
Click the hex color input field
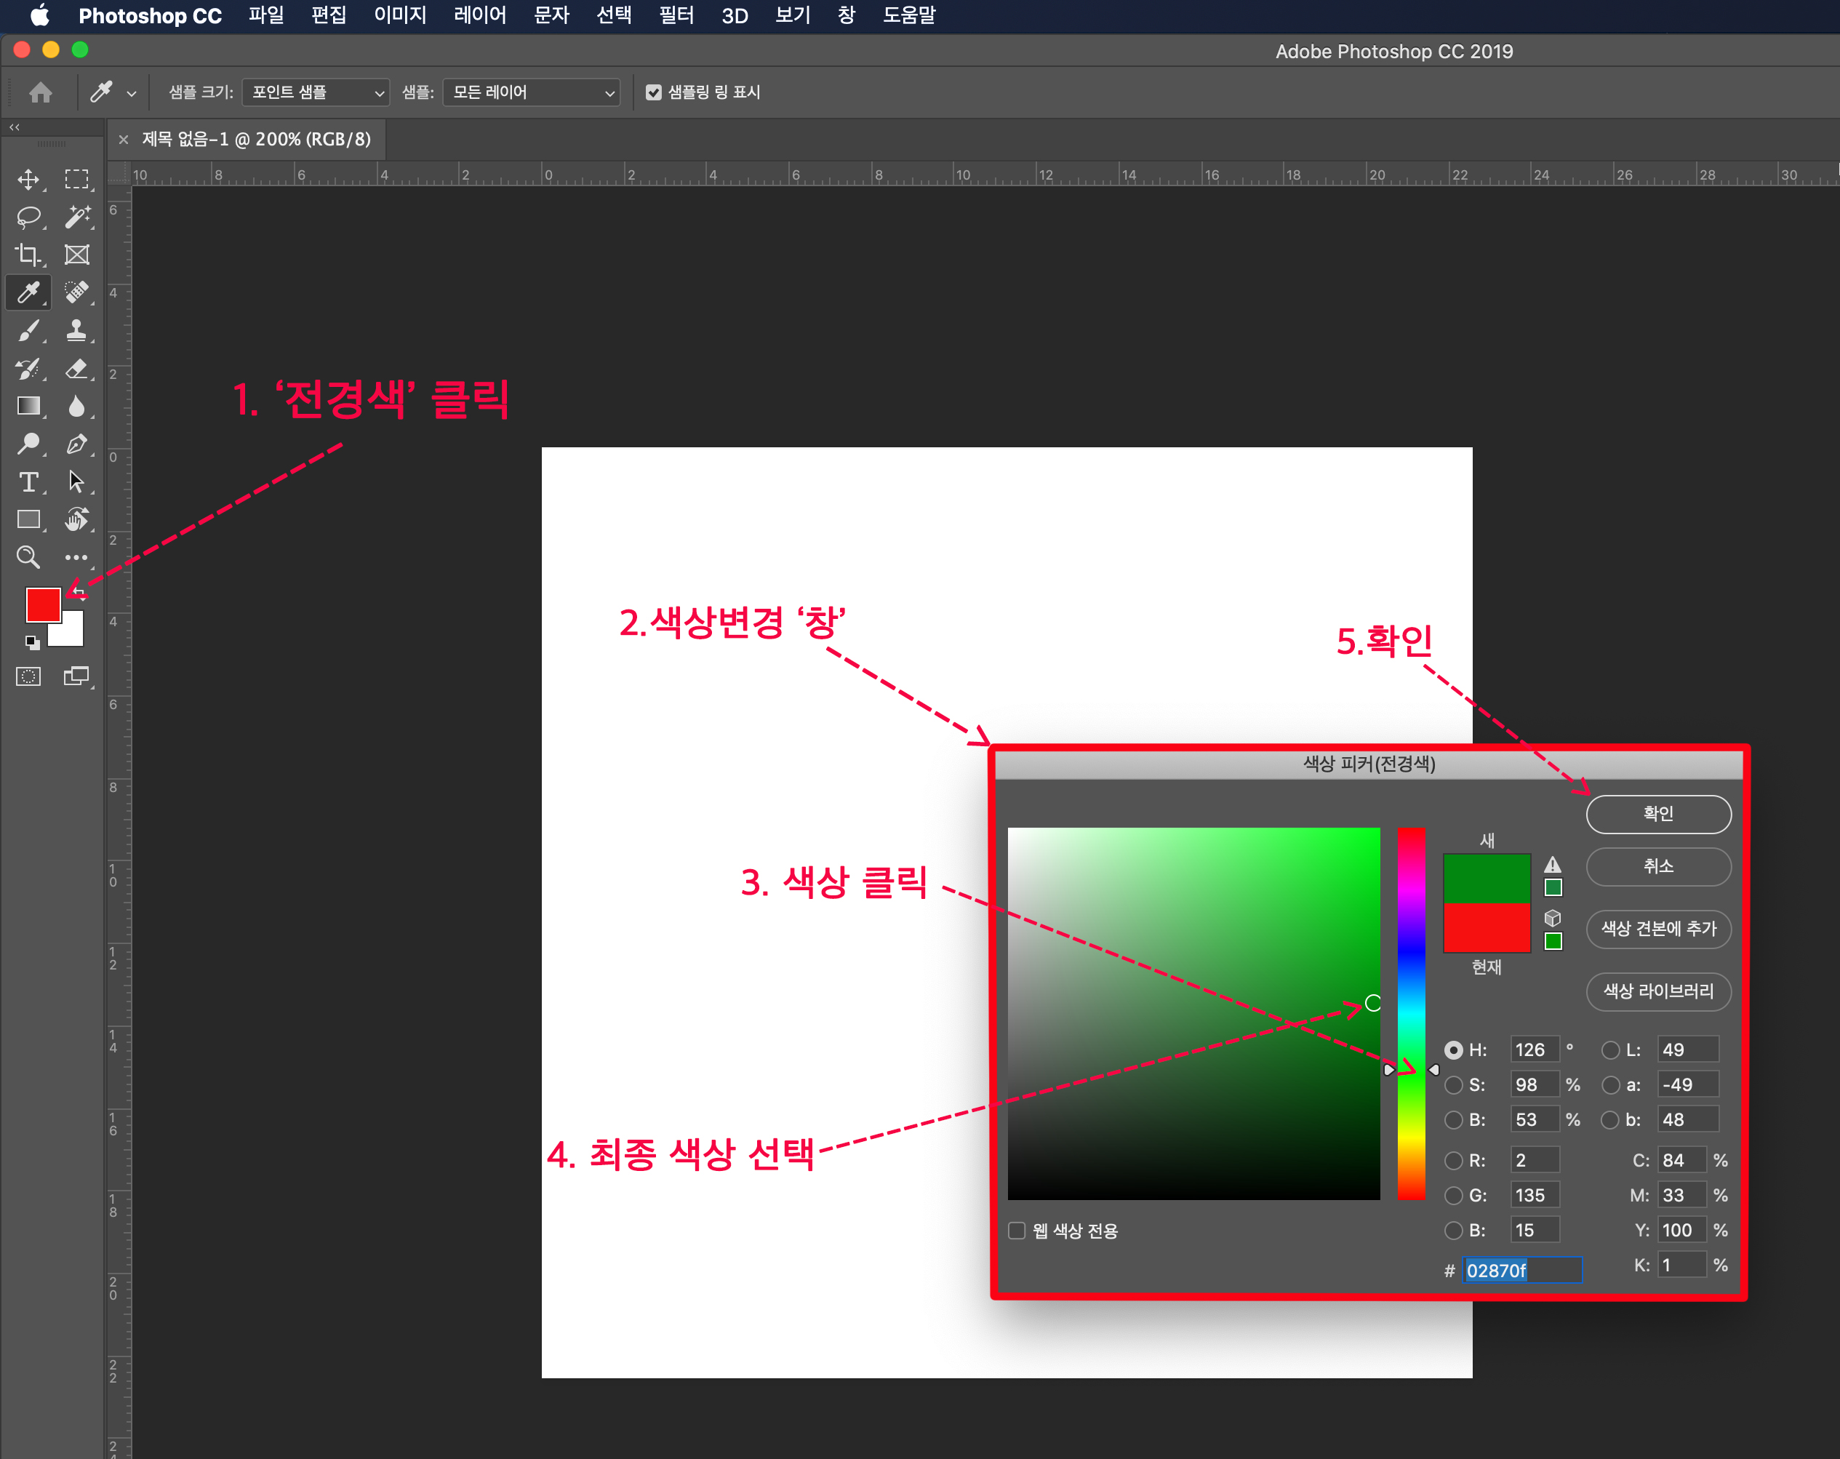click(1522, 1271)
